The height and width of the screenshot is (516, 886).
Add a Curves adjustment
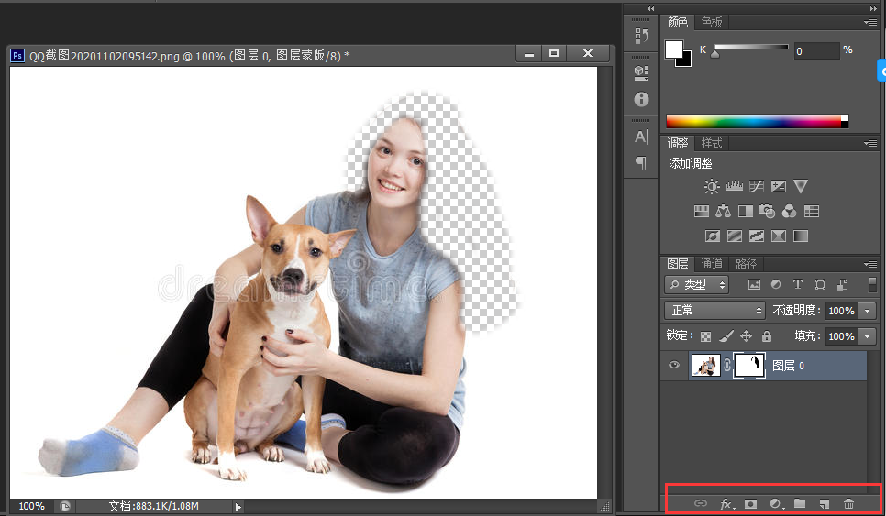pyautogui.click(x=757, y=187)
